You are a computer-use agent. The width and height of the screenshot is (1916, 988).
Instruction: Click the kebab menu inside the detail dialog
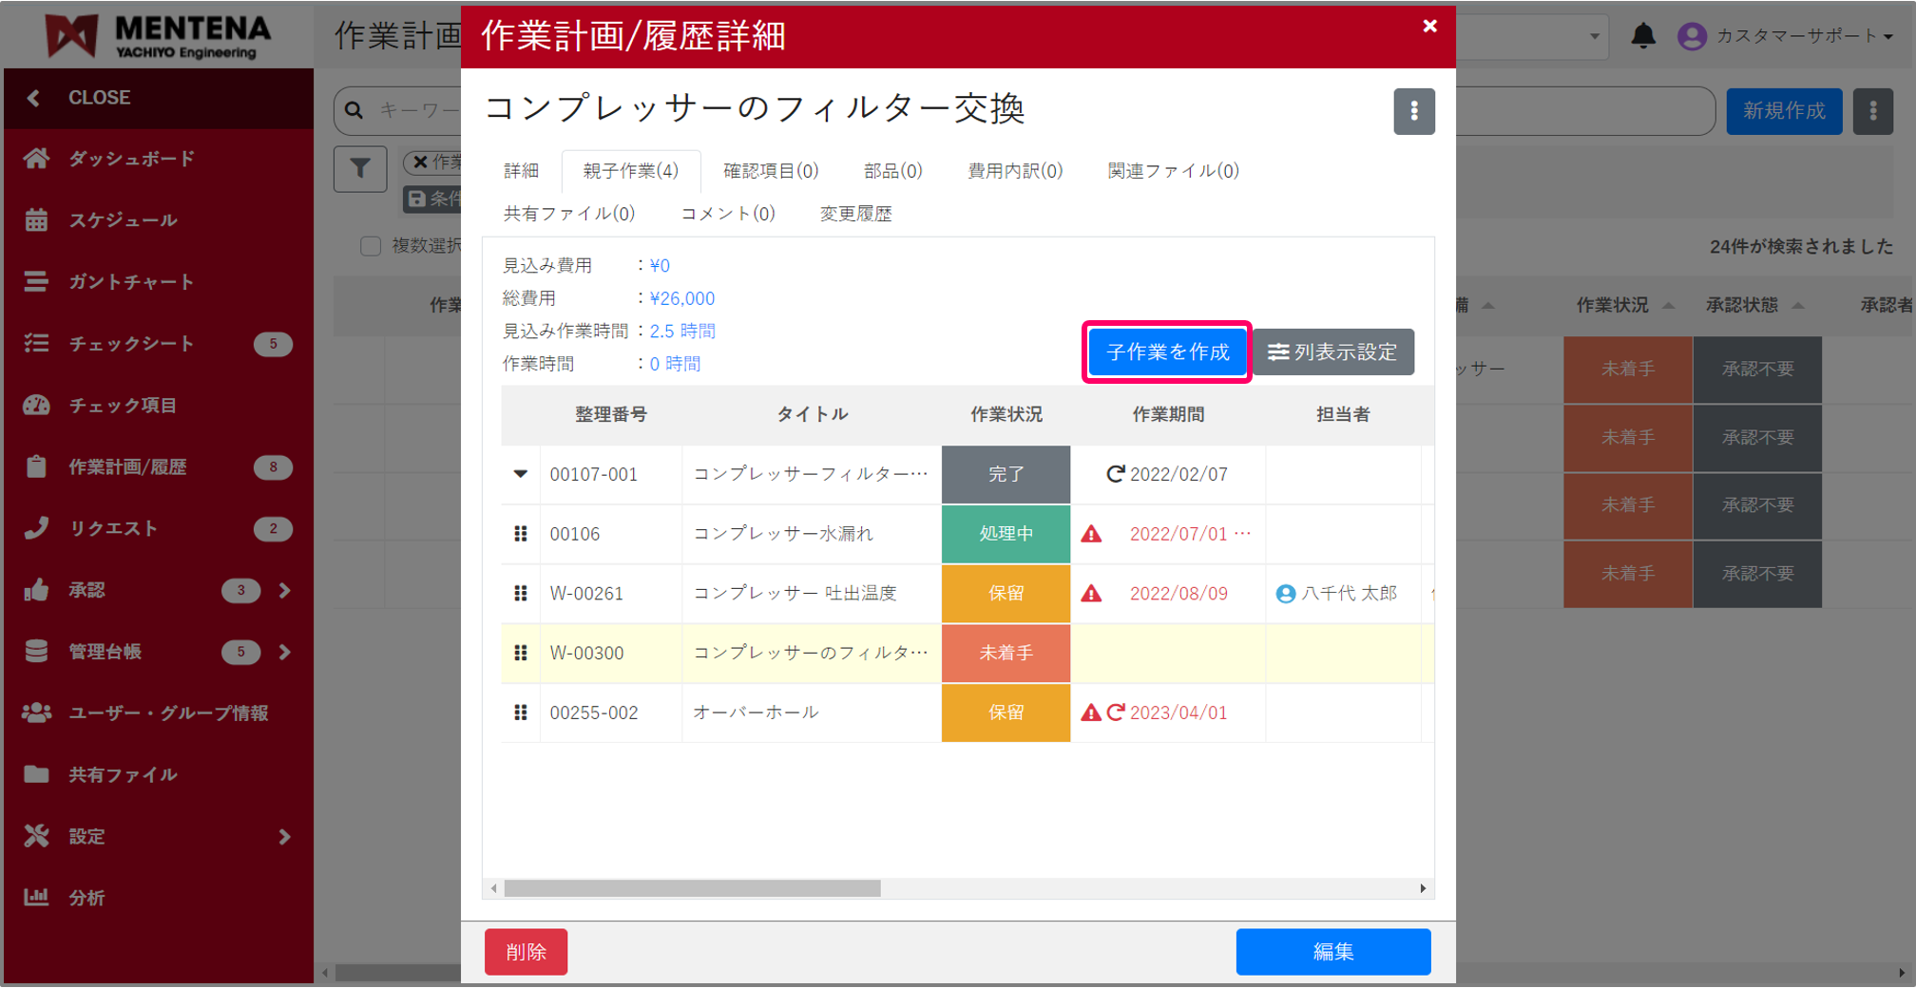click(x=1414, y=111)
